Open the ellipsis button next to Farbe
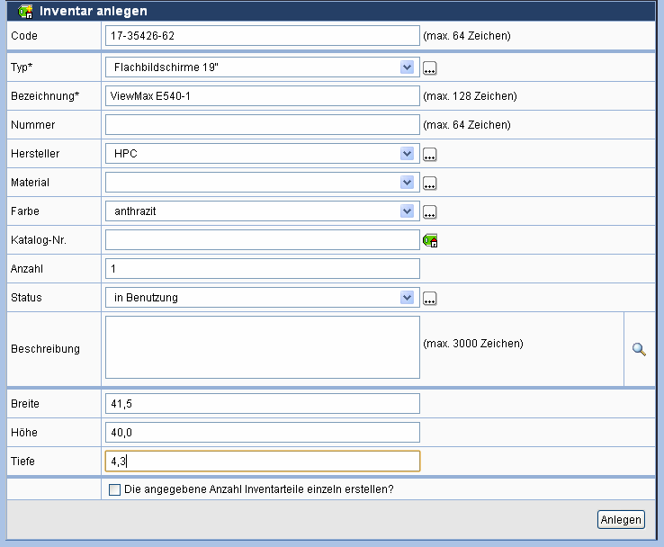The height and width of the screenshot is (547, 664). point(430,212)
